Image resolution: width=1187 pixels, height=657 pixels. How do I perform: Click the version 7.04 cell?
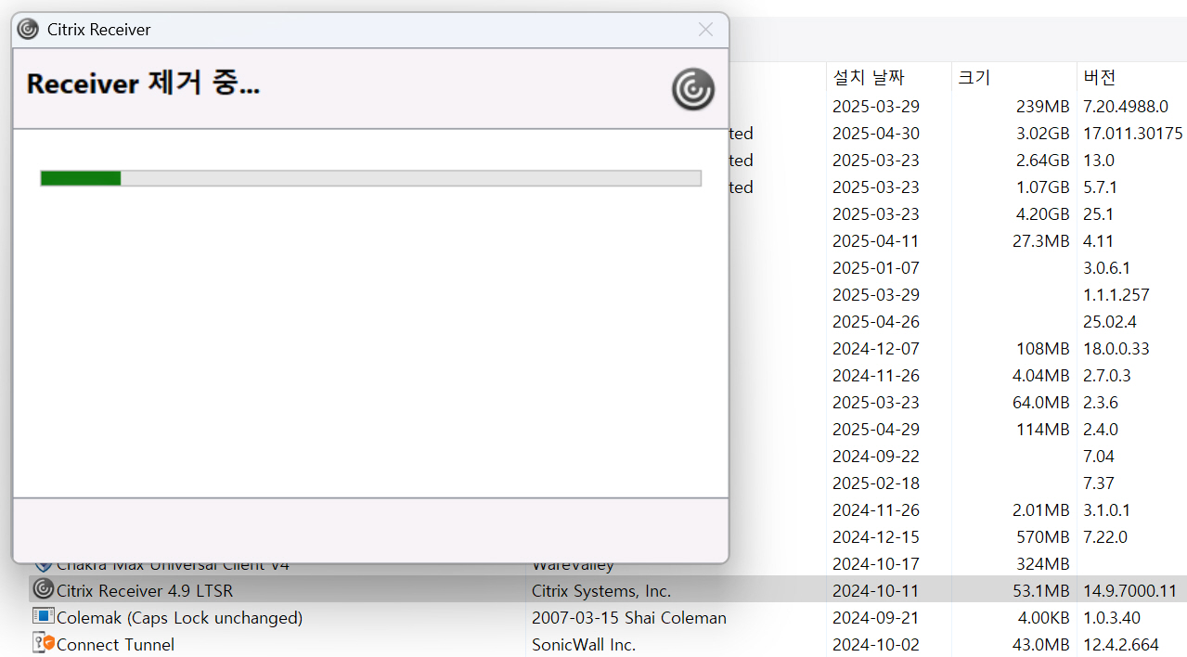click(x=1098, y=456)
